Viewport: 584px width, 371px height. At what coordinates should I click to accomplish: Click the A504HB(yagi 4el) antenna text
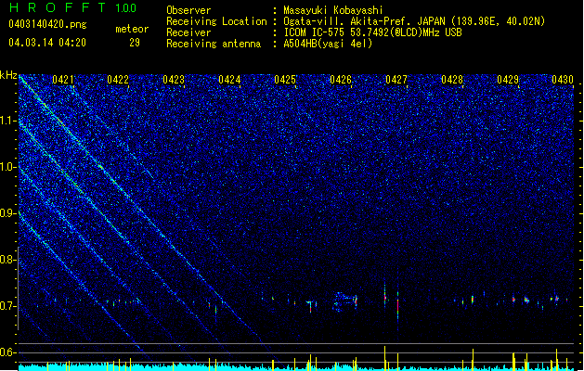[x=328, y=44]
